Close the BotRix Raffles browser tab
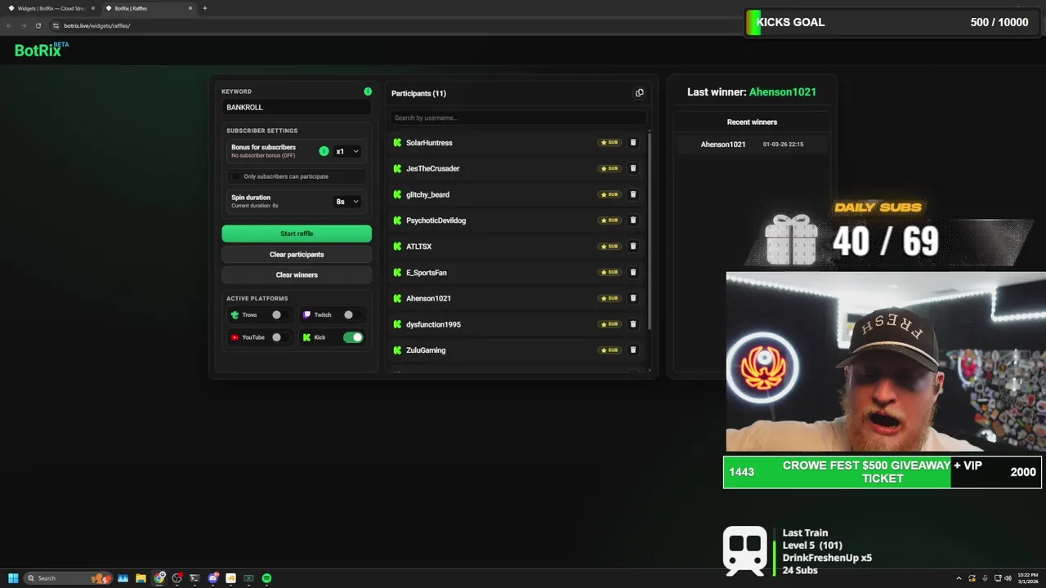Image resolution: width=1046 pixels, height=588 pixels. click(x=190, y=8)
